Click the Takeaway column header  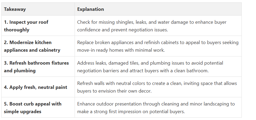[x=15, y=9]
